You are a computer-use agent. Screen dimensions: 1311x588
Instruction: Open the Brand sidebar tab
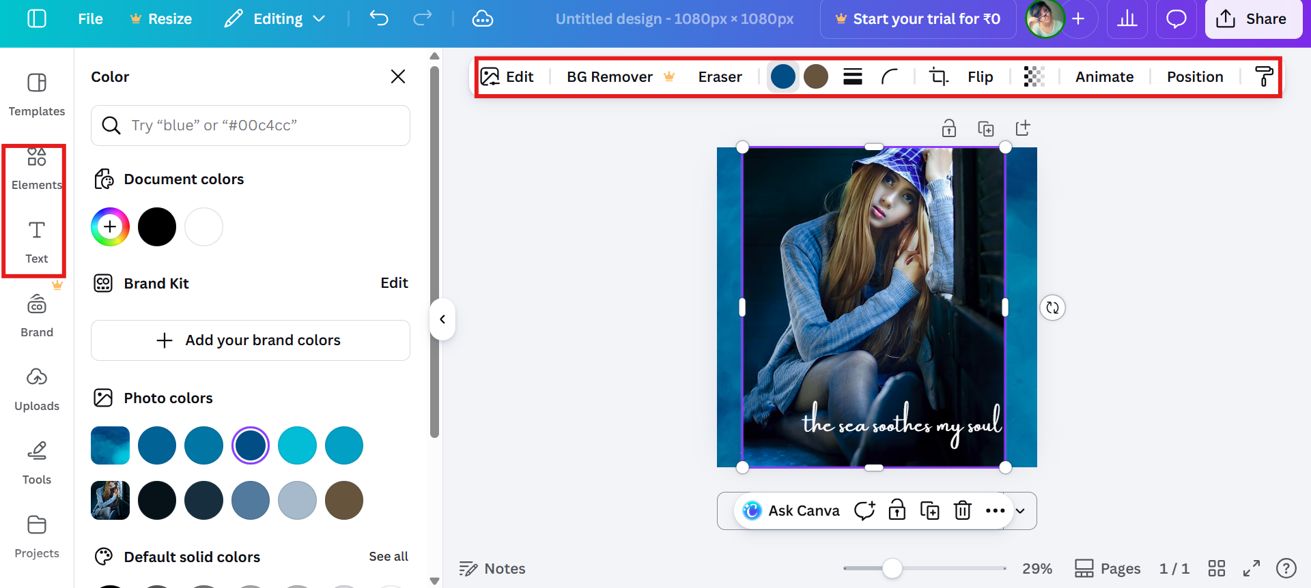(x=37, y=316)
